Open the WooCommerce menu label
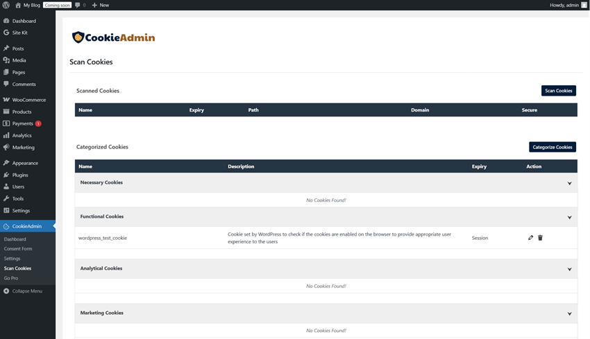590x339 pixels. click(29, 100)
